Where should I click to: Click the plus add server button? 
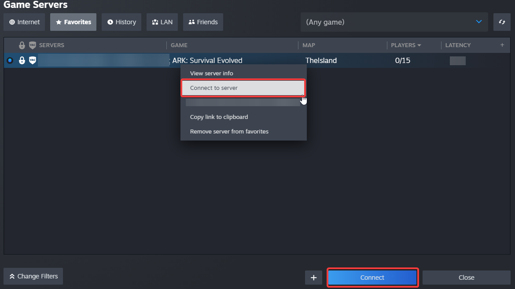[x=314, y=278]
